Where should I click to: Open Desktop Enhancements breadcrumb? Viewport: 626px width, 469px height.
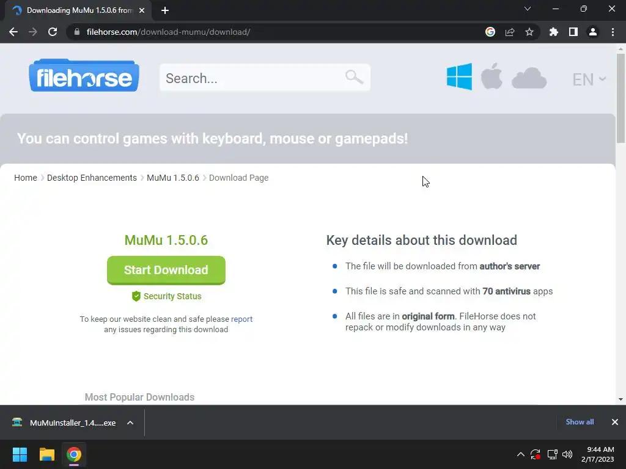point(92,178)
